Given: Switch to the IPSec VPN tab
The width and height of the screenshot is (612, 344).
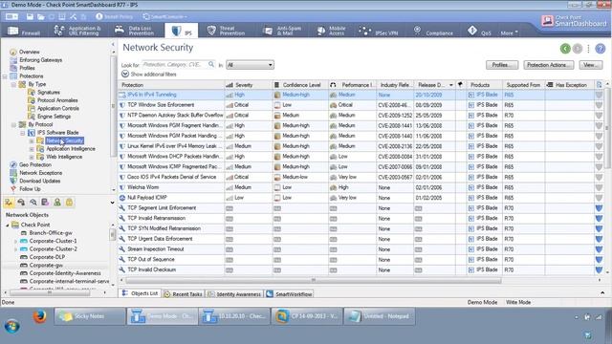Looking at the screenshot, I should tap(379, 31).
